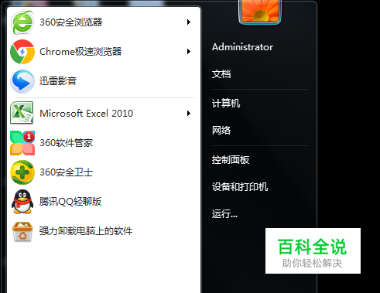Click the red notification badge on 360软件管家
The width and height of the screenshot is (380, 293).
[x=29, y=137]
